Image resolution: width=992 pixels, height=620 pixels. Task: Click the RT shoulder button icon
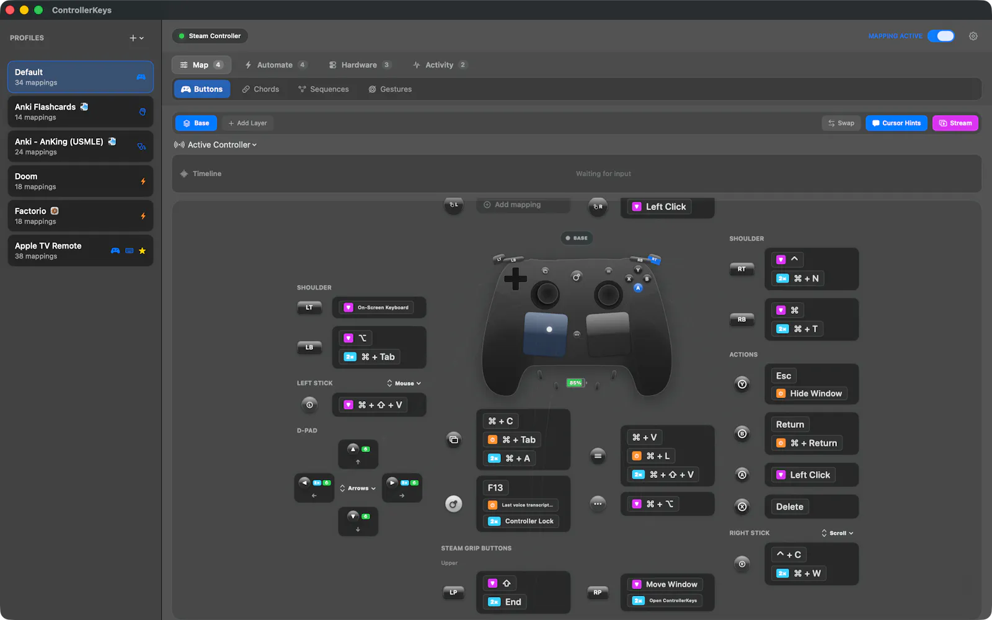click(742, 269)
